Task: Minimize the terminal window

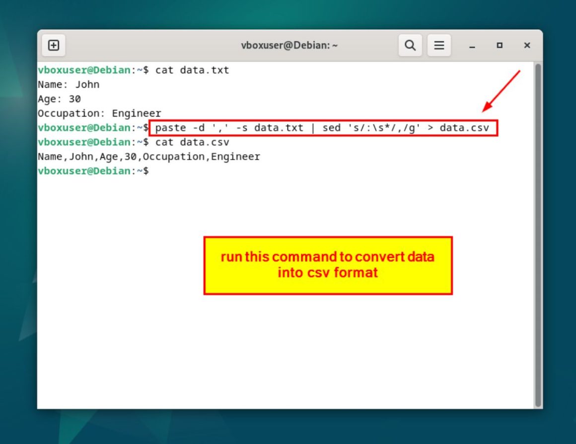Action: pos(471,45)
